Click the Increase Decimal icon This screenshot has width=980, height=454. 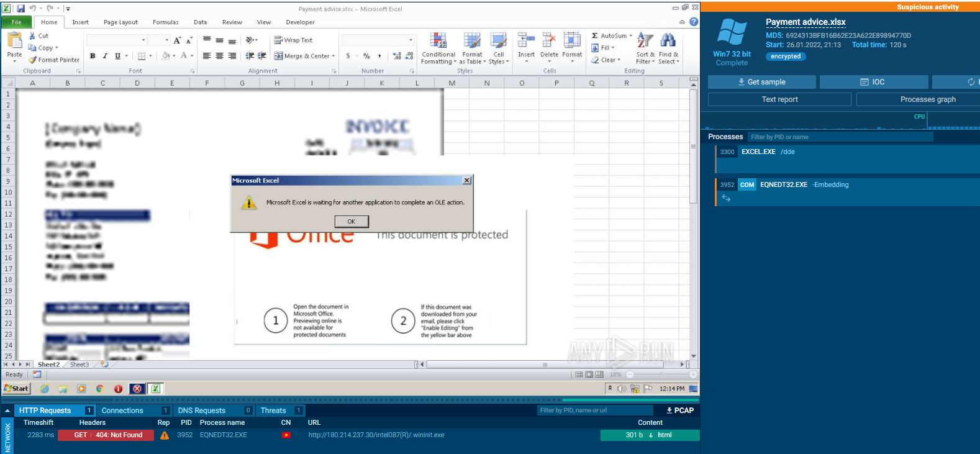click(397, 56)
